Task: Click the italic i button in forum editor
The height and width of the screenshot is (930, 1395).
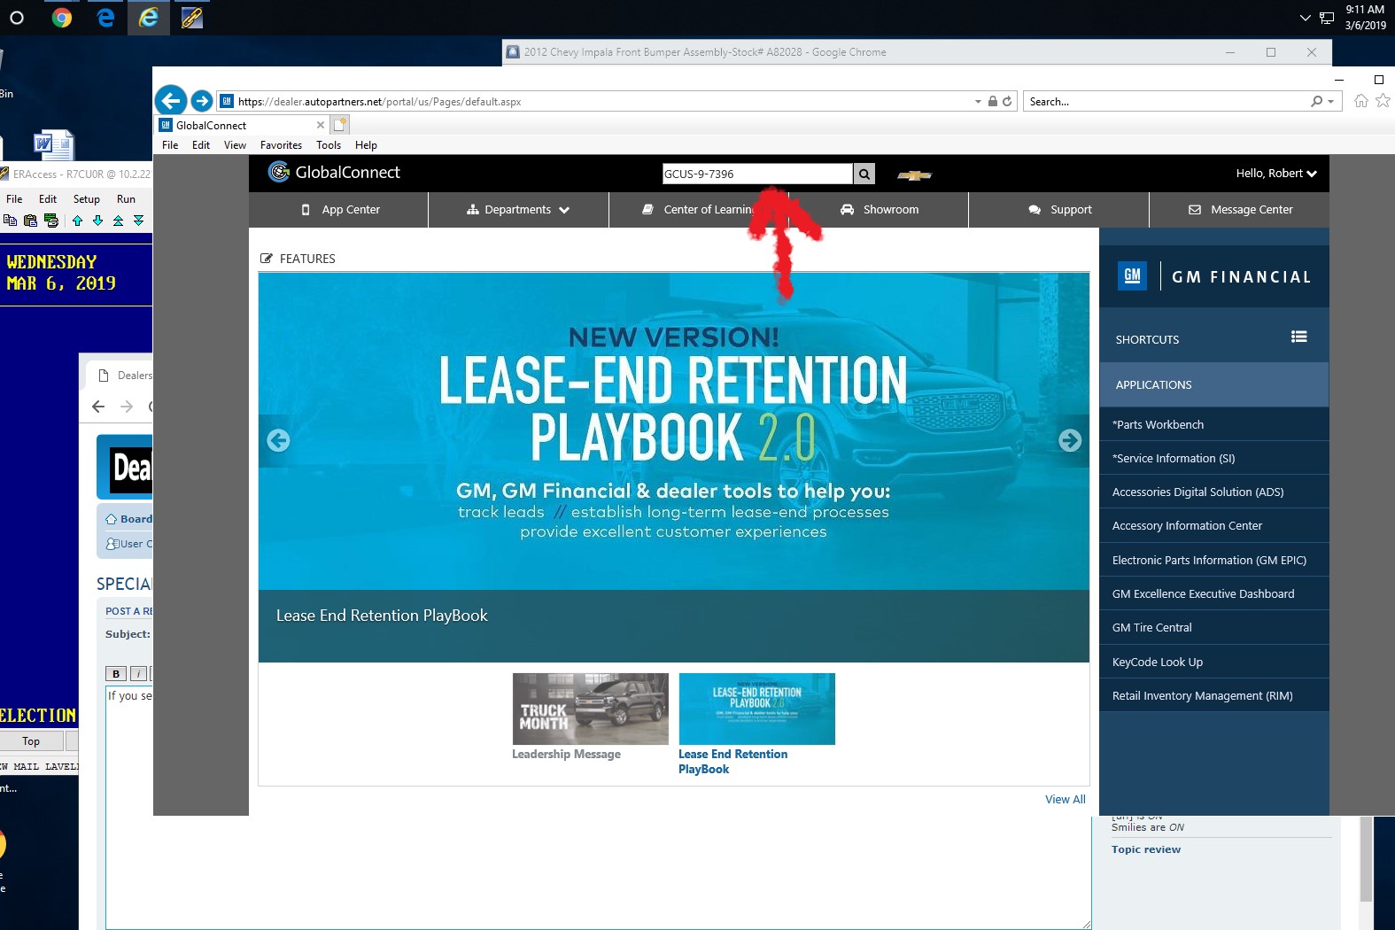Action: (139, 674)
